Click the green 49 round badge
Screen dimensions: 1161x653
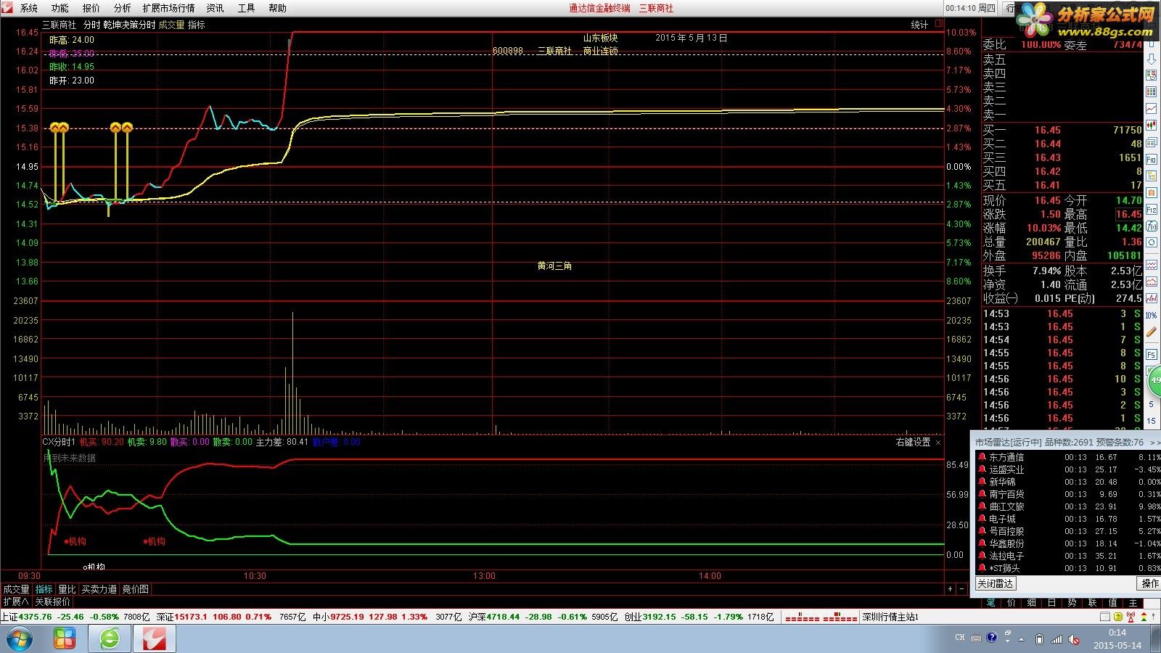pos(1154,380)
